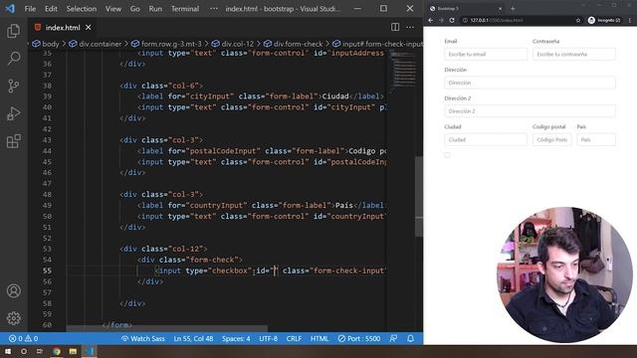The width and height of the screenshot is (637, 358).
Task: Click Spaces: 4 indentation setting
Action: [236, 338]
